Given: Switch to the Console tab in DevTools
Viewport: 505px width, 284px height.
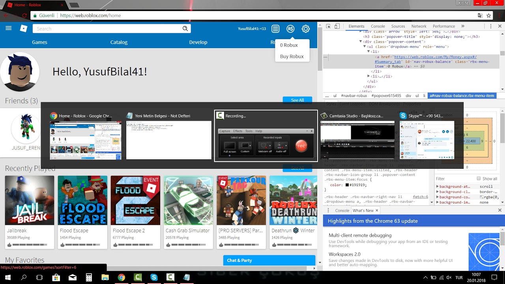Looking at the screenshot, I should point(378,26).
